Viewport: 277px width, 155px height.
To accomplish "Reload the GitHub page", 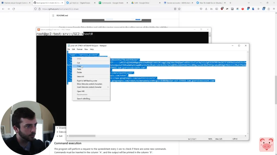I will (14, 9).
